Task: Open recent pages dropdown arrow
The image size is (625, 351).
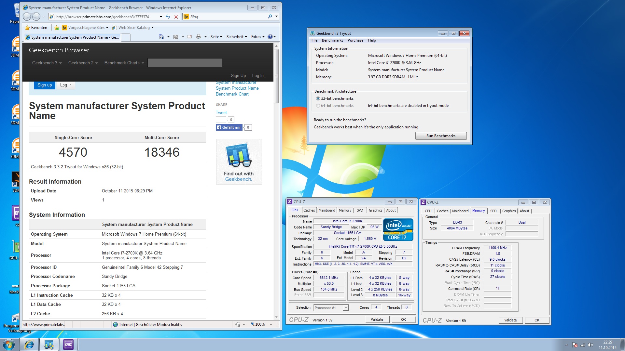Action: (43, 17)
